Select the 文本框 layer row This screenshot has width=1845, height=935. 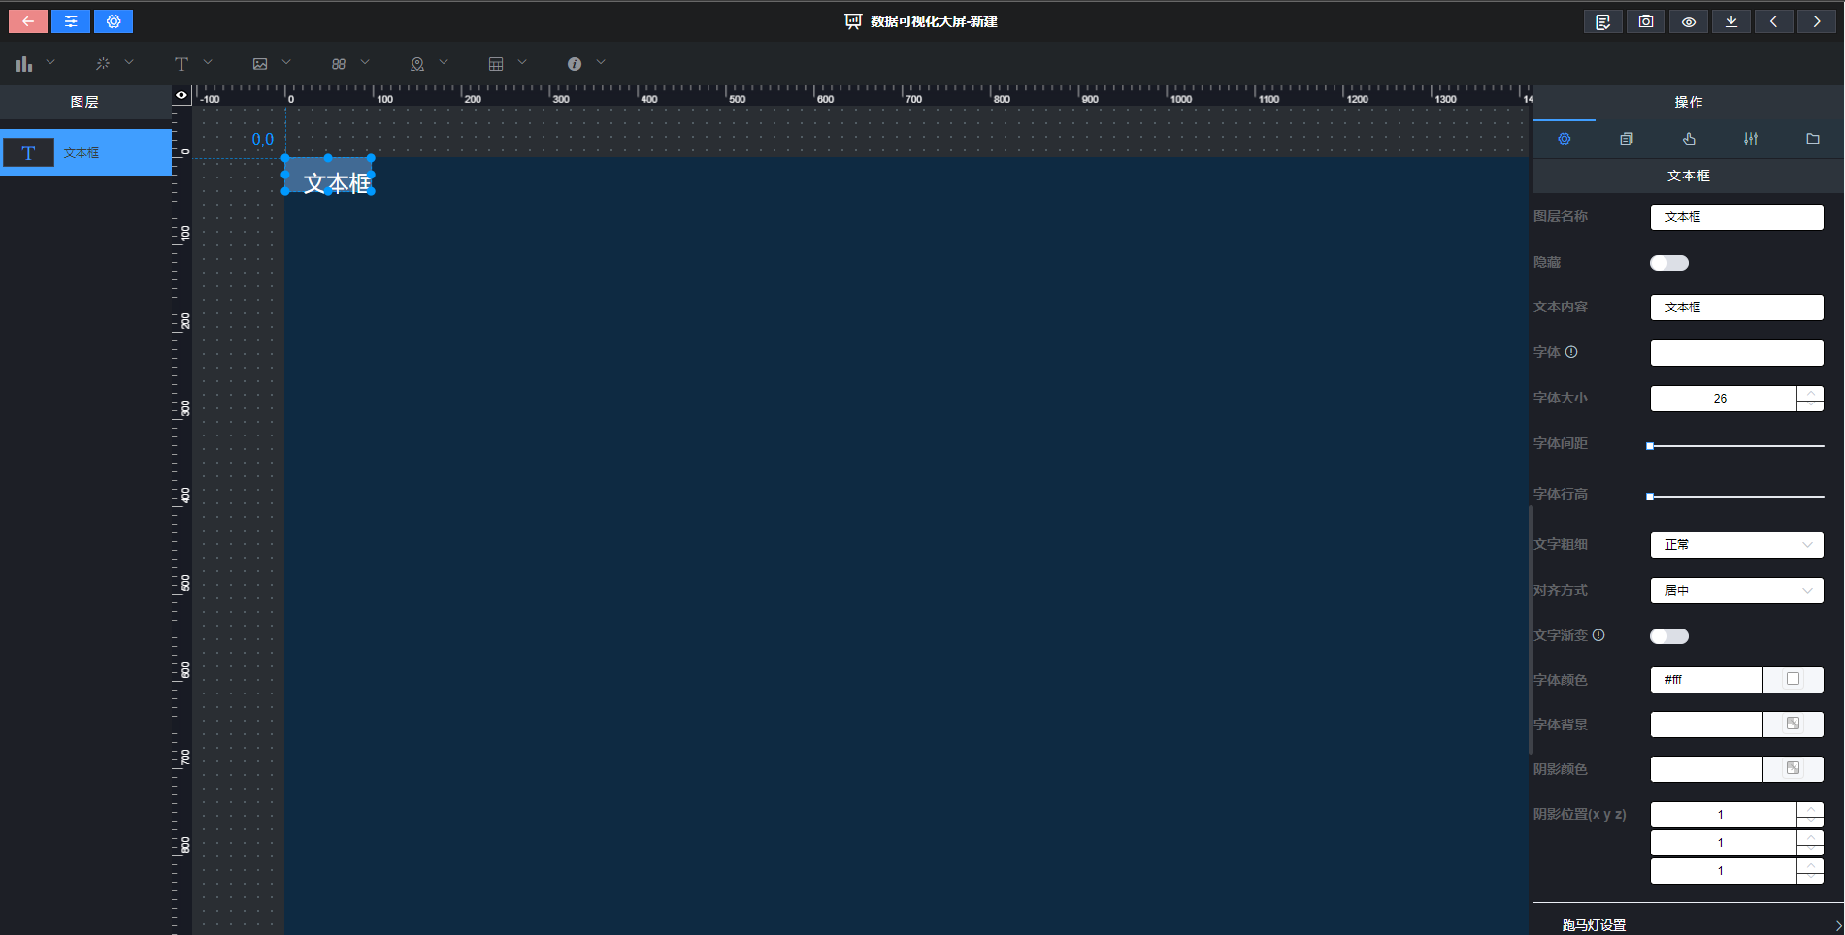85,153
